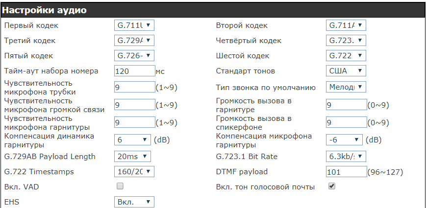The image size is (426, 208).
Task: Uncheck Вкл. тон голосовой почты checkbox
Action: coord(332,186)
